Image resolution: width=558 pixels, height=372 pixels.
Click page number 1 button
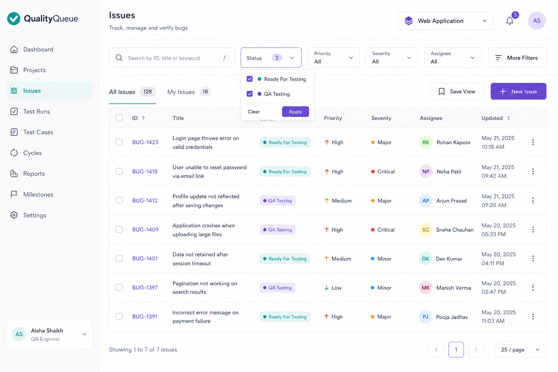point(456,349)
